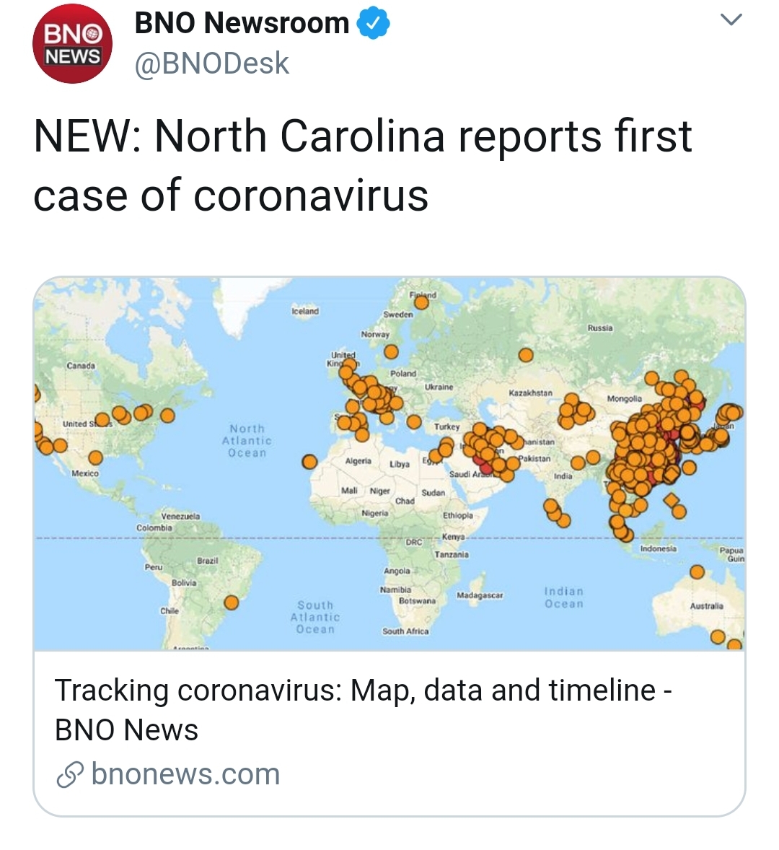Select the orange marker over Finland
779x850 pixels.
(421, 302)
